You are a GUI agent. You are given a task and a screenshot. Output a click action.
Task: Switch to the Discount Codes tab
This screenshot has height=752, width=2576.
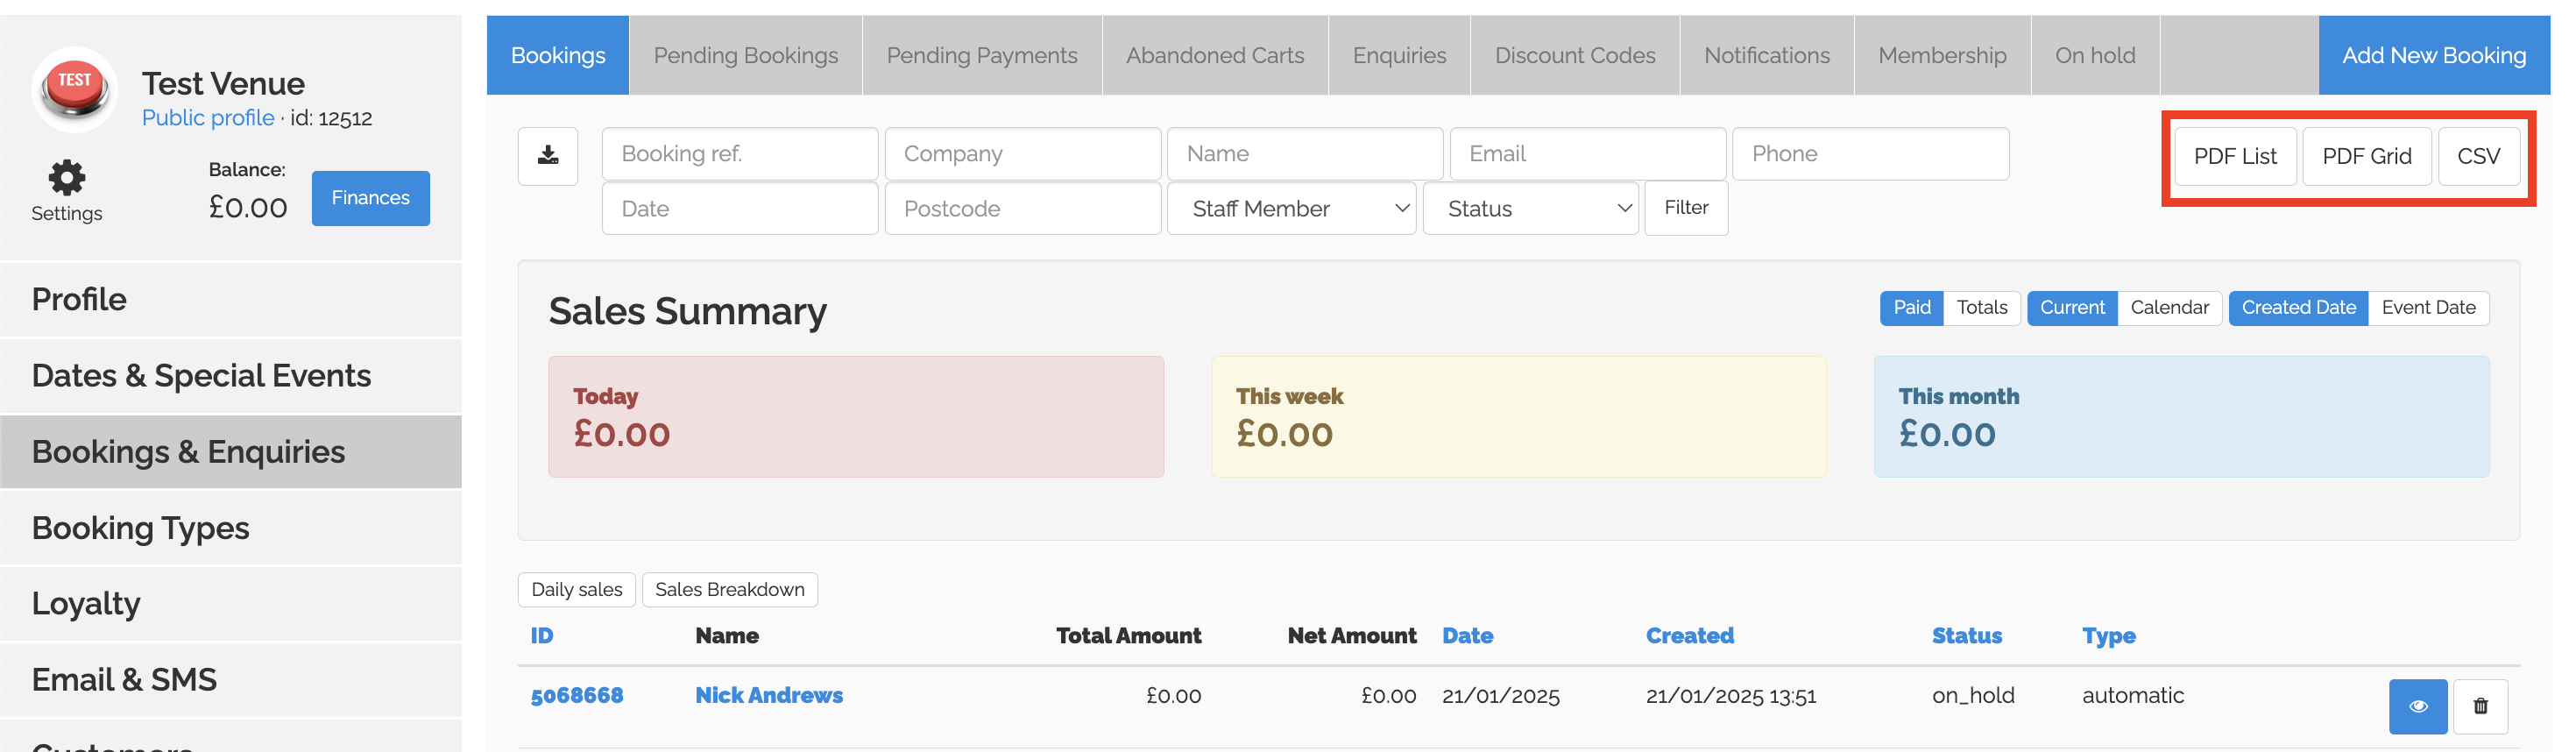click(1574, 56)
